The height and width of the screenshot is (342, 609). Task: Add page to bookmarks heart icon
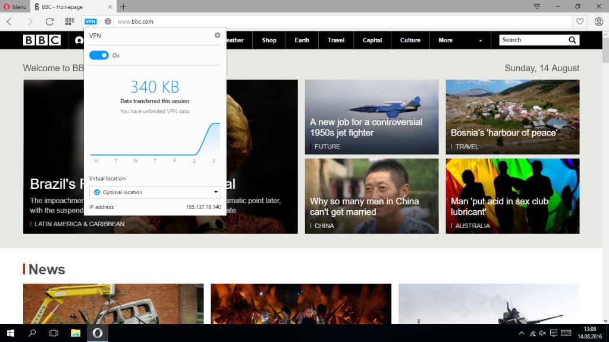[580, 21]
